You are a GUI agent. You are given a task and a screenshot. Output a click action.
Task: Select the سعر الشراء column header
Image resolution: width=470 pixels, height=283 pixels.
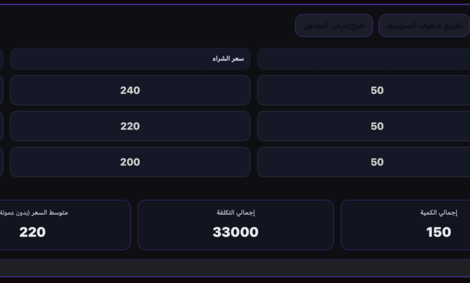[x=130, y=59]
